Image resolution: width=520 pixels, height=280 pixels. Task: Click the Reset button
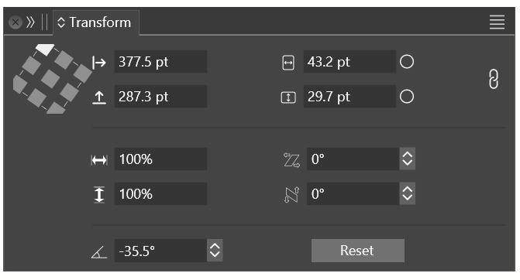click(357, 251)
